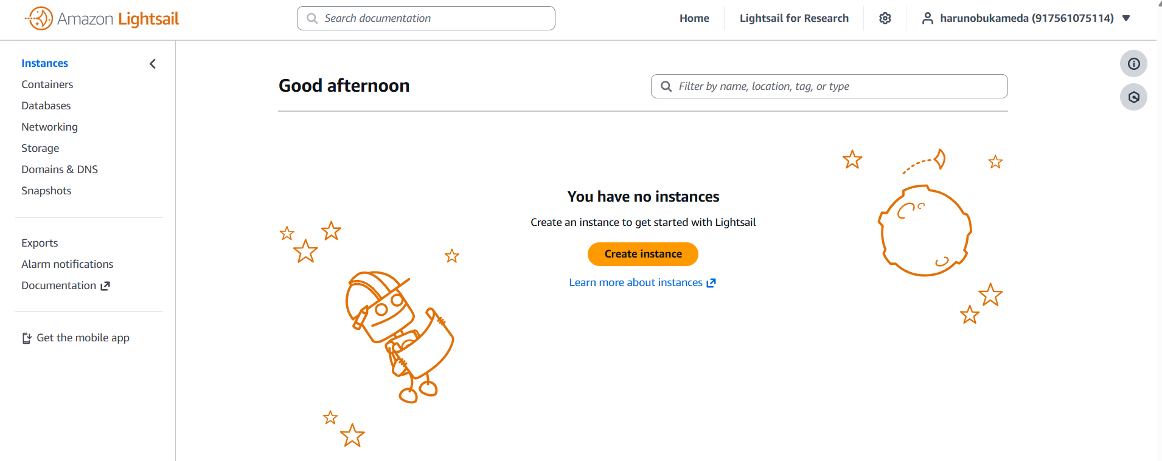Open the Containers section
The width and height of the screenshot is (1162, 461).
[x=47, y=84]
